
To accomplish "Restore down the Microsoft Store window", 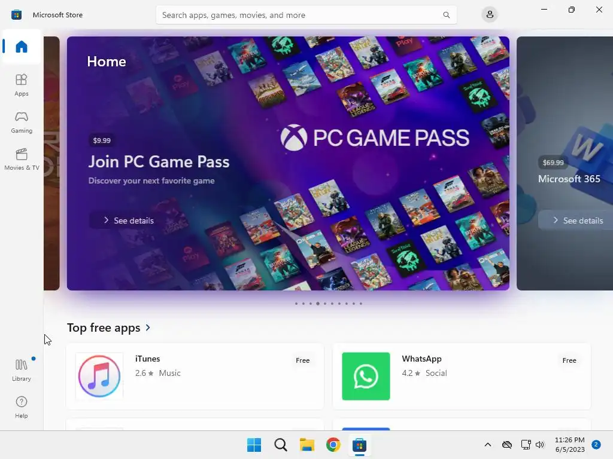I will coord(572,10).
